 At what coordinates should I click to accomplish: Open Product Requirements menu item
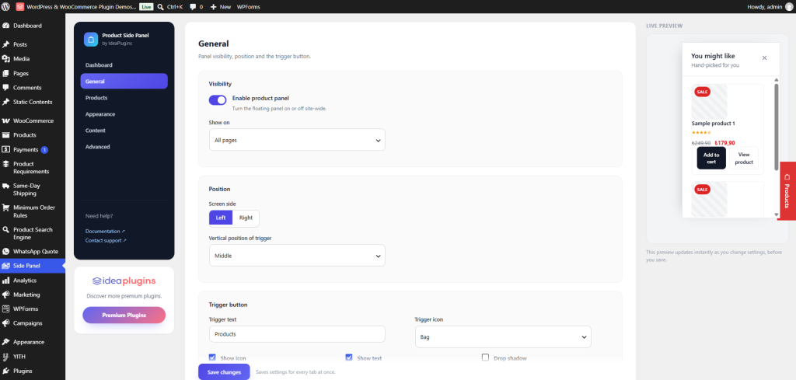[33, 167]
